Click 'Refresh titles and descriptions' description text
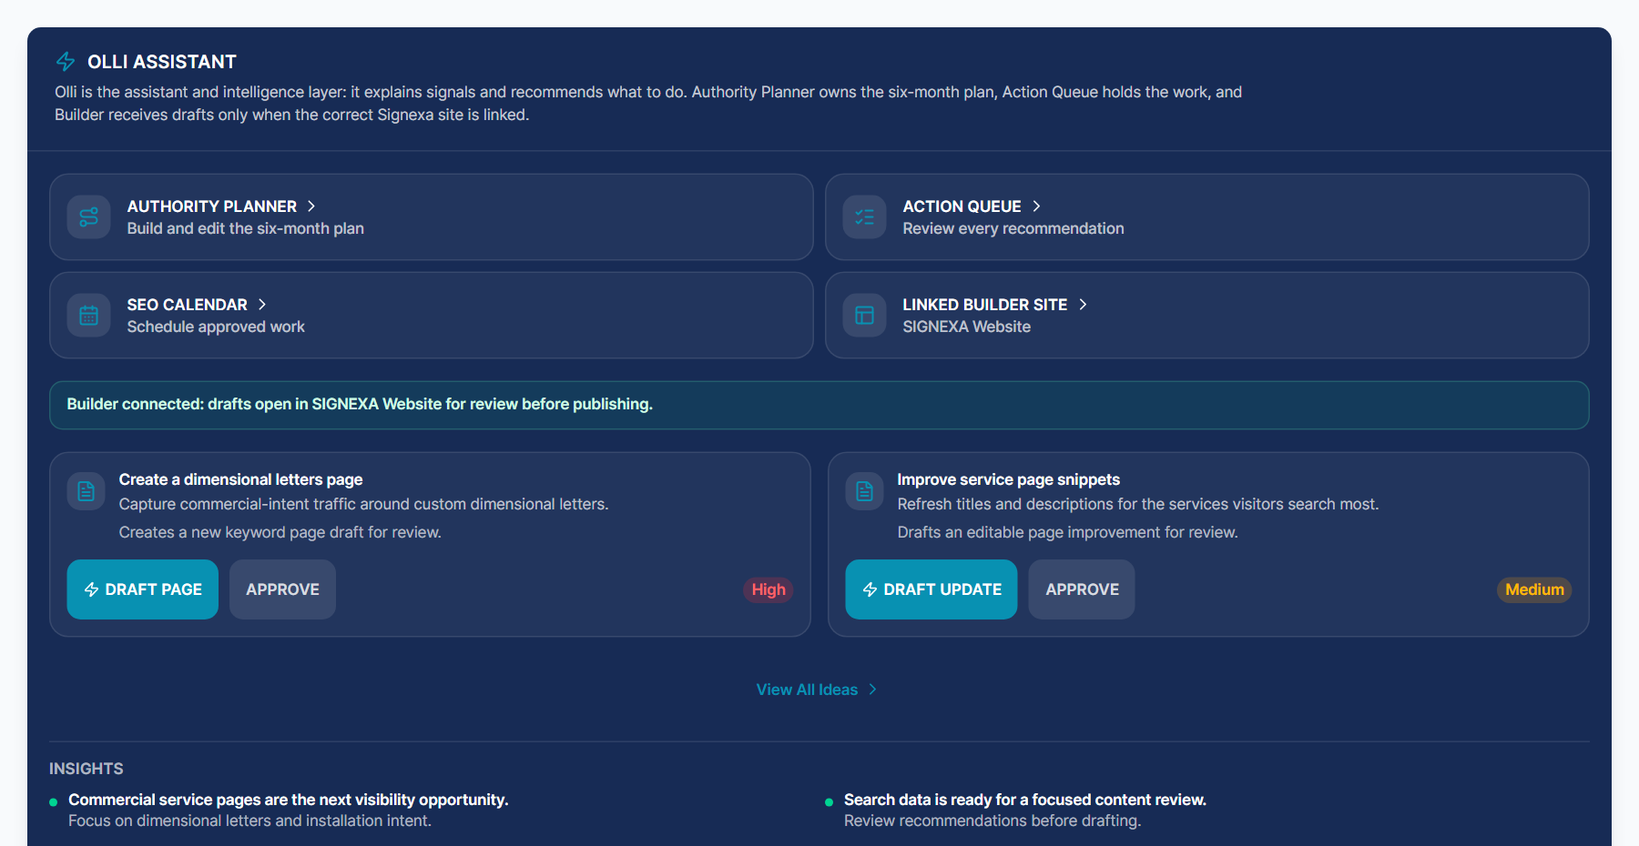 pos(1138,504)
